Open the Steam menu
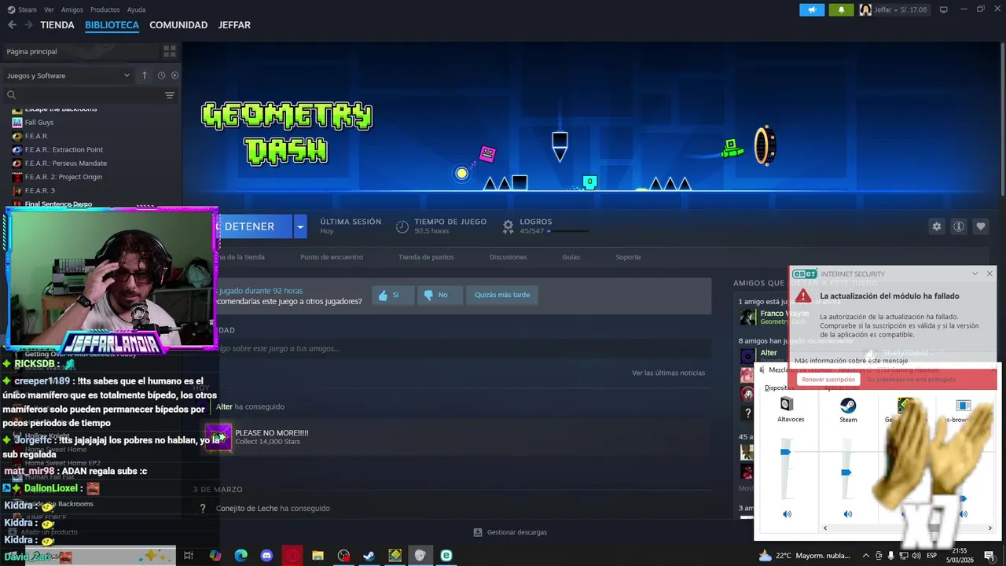The width and height of the screenshot is (1006, 566). (x=28, y=9)
